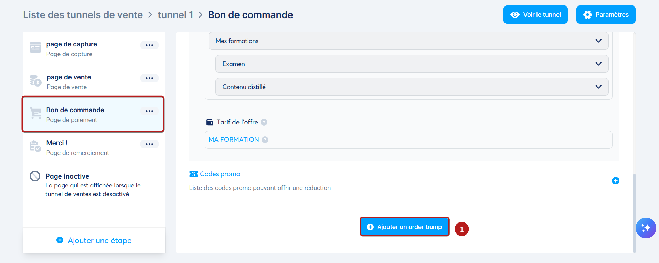Go to Liste des tunnels de vente breadcrumb

(x=83, y=15)
